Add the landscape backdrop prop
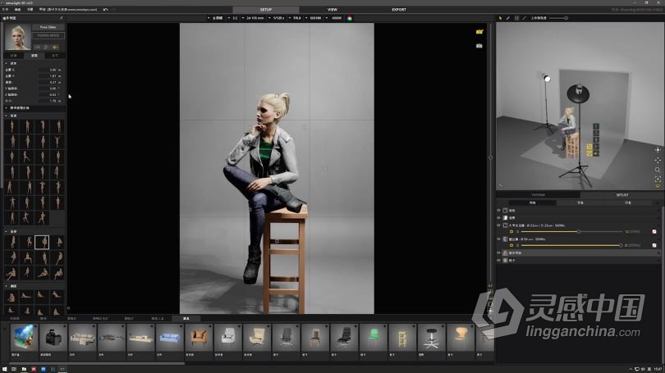The height and width of the screenshot is (373, 665). 24,338
